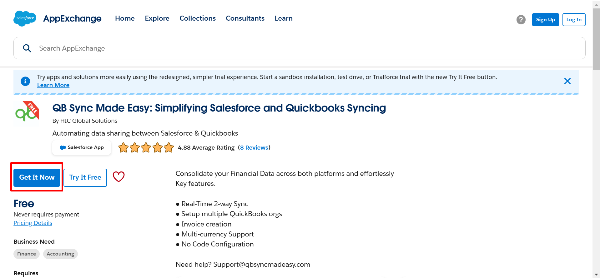Navigate to Consultants
600x278 pixels.
(245, 18)
